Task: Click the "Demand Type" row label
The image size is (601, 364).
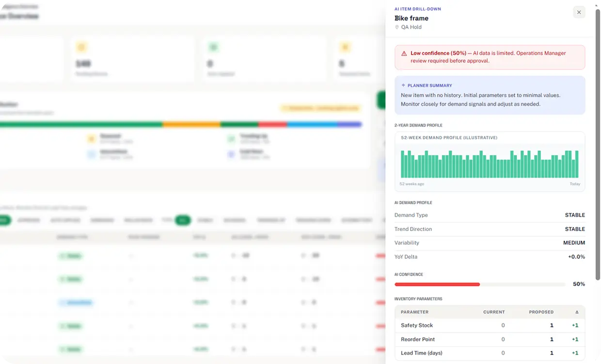Action: pos(411,215)
